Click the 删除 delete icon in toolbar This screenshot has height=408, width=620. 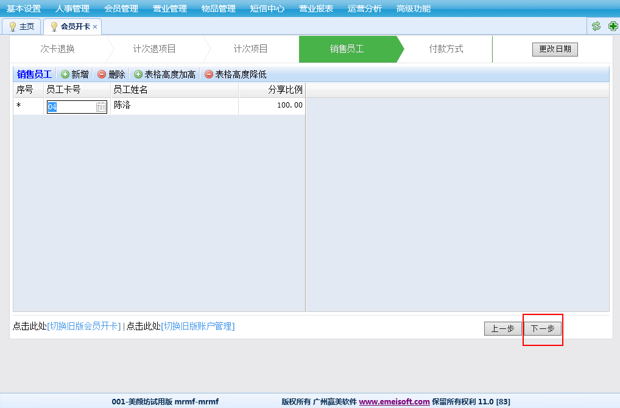(x=102, y=74)
